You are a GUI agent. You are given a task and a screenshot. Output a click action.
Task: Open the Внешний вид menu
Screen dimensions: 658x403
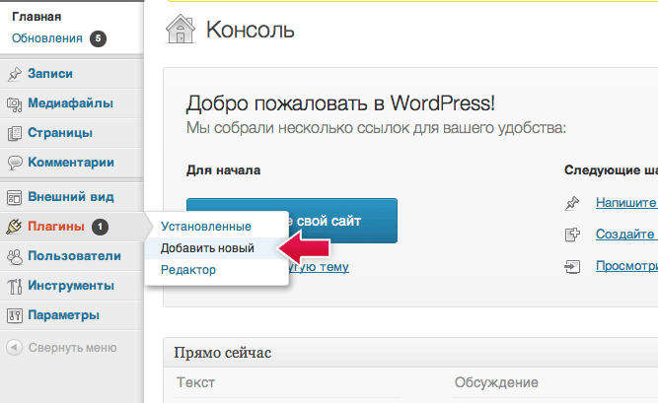pyautogui.click(x=71, y=197)
